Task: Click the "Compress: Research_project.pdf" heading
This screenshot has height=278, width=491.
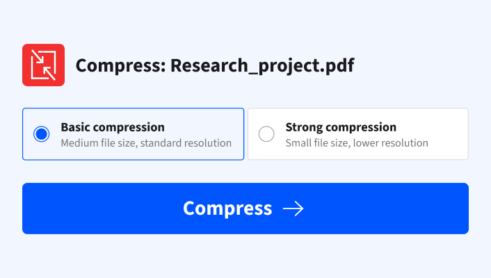Action: coord(215,66)
